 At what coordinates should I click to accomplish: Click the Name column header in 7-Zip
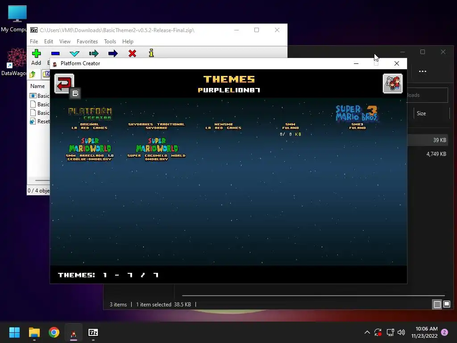[37, 86]
